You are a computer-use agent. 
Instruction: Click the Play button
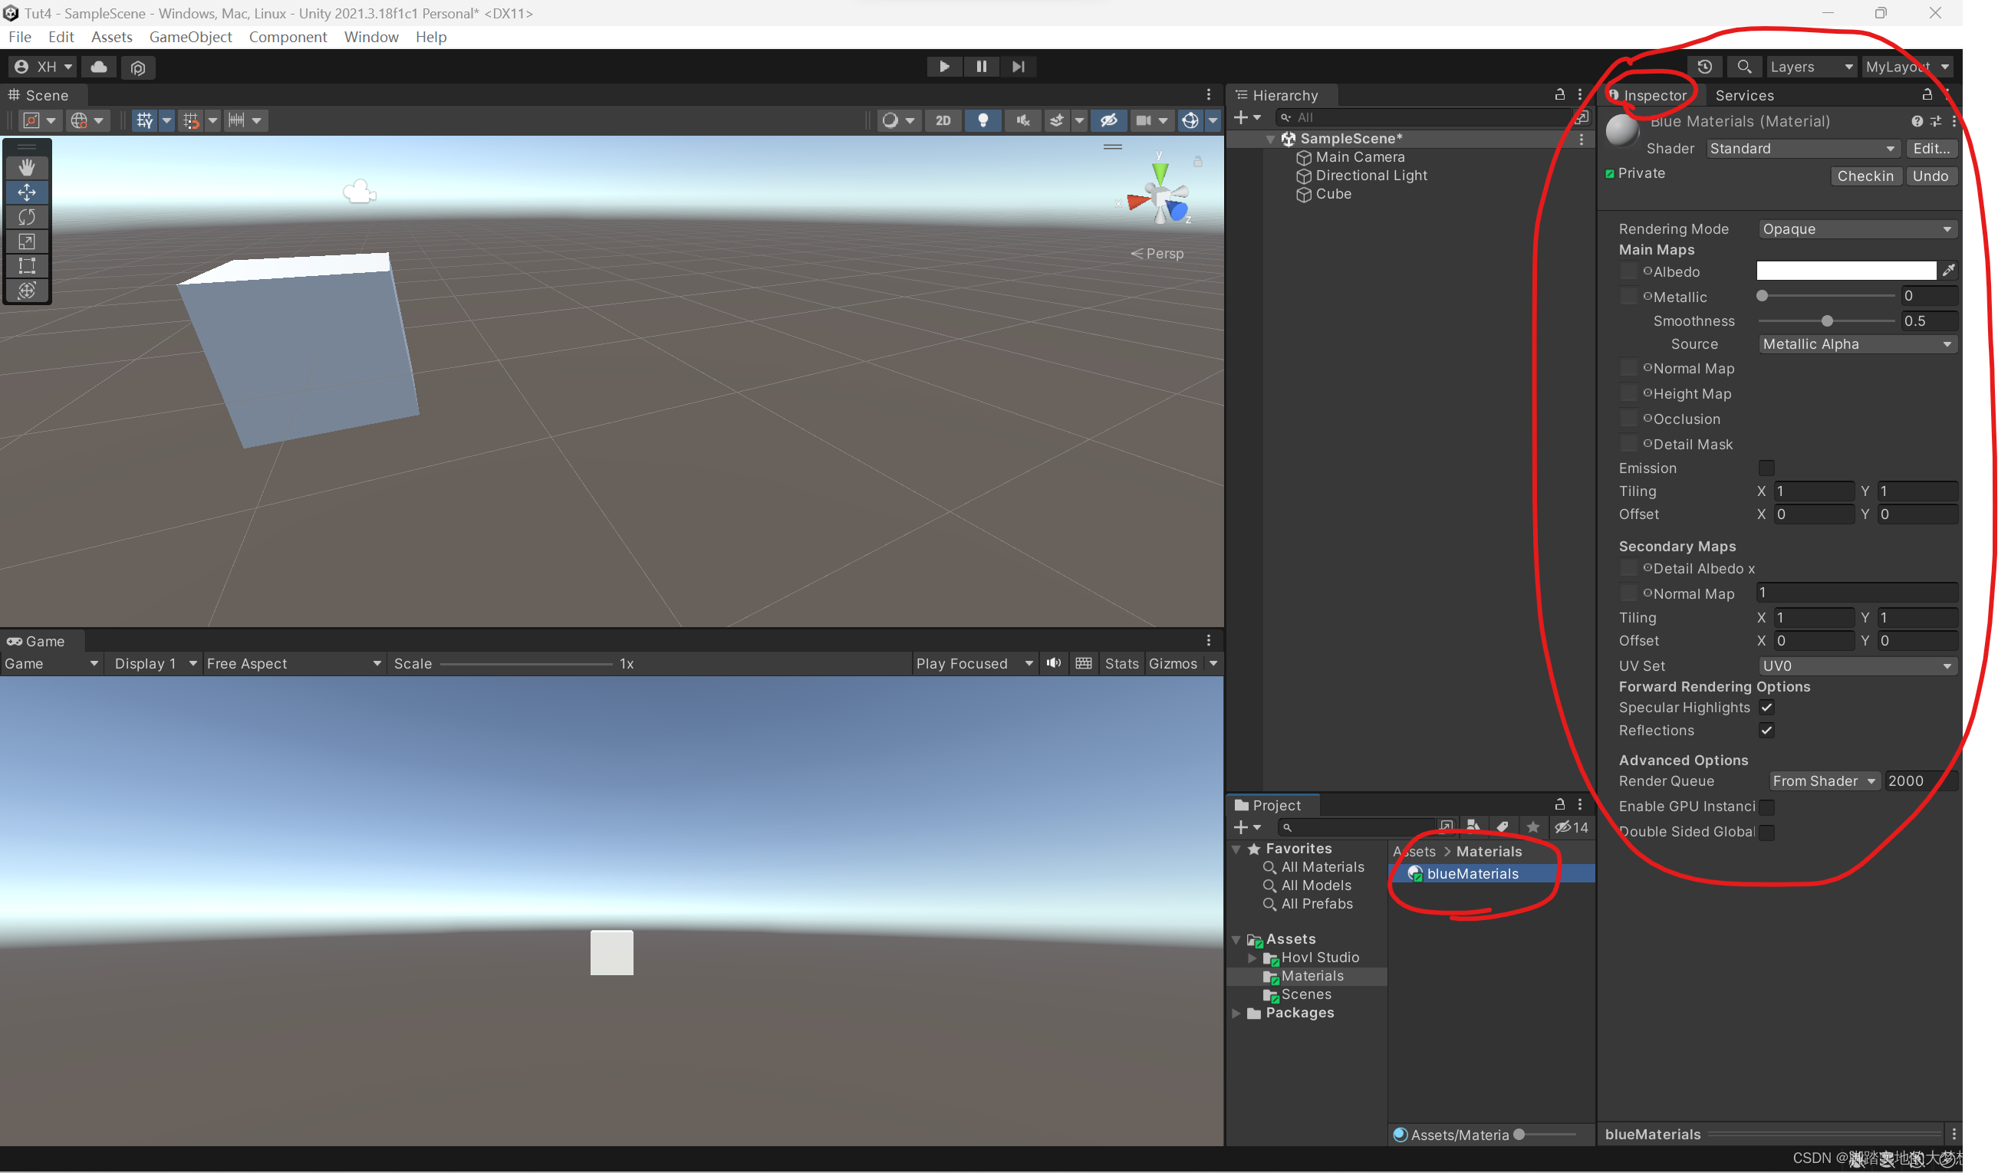click(x=943, y=67)
